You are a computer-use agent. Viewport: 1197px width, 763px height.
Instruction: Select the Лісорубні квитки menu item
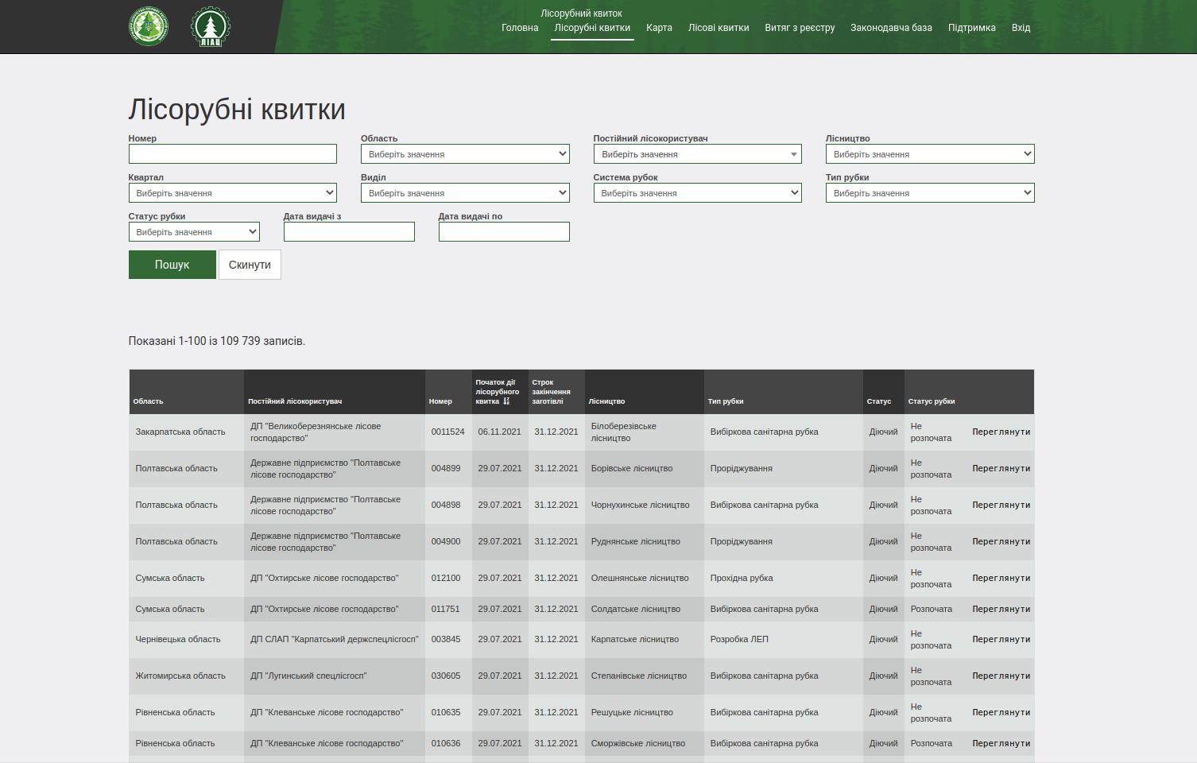click(592, 28)
